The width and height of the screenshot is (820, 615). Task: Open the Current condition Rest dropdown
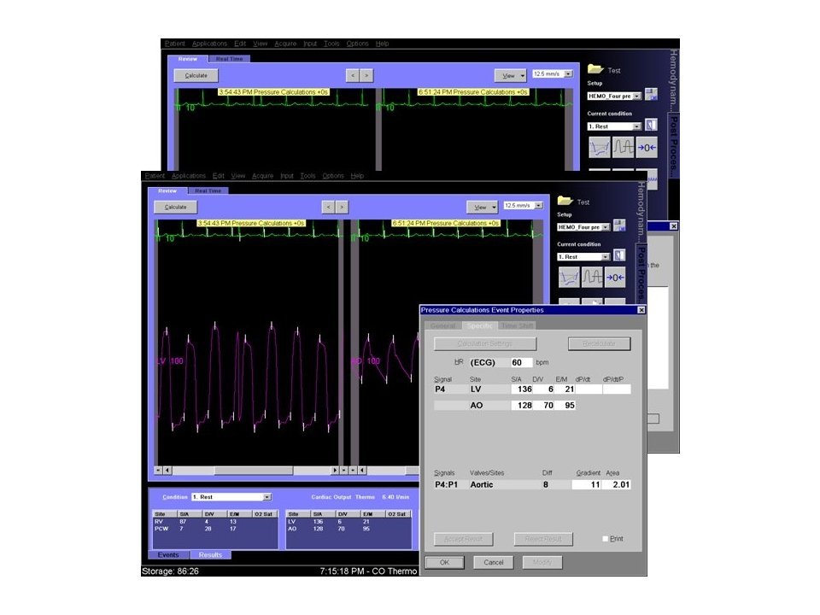tap(606, 256)
